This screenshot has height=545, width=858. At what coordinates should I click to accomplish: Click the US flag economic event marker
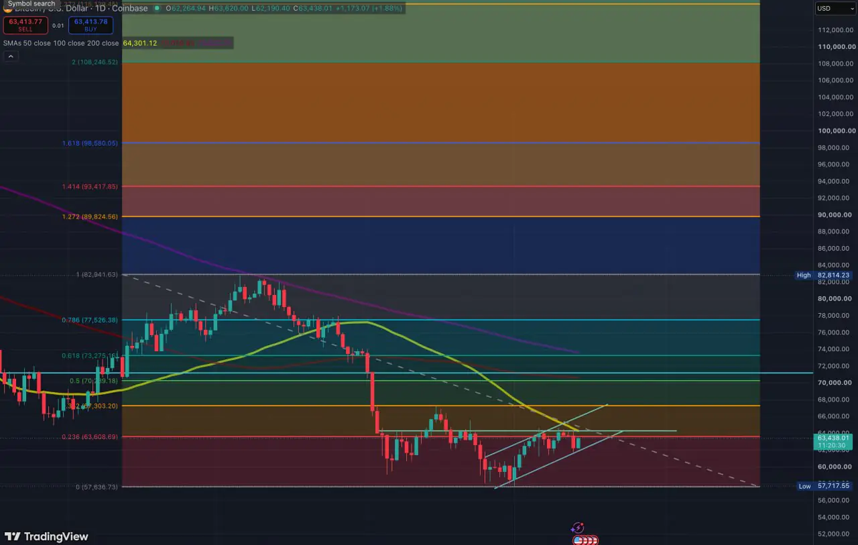pos(578,540)
